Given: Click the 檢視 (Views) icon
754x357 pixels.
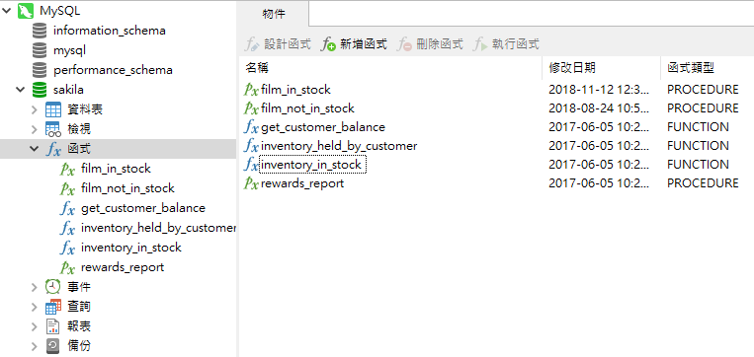Looking at the screenshot, I should (x=53, y=129).
